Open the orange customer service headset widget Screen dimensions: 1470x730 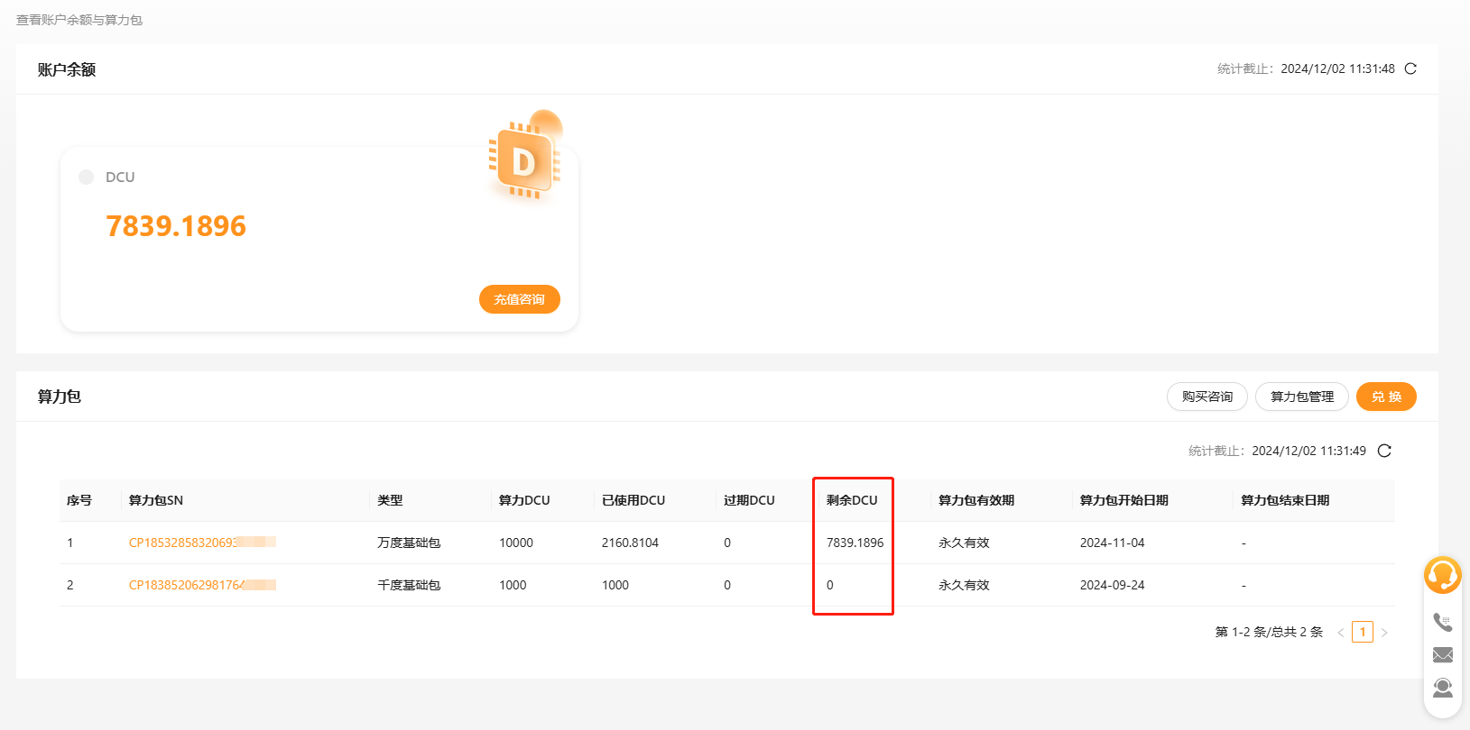point(1442,575)
